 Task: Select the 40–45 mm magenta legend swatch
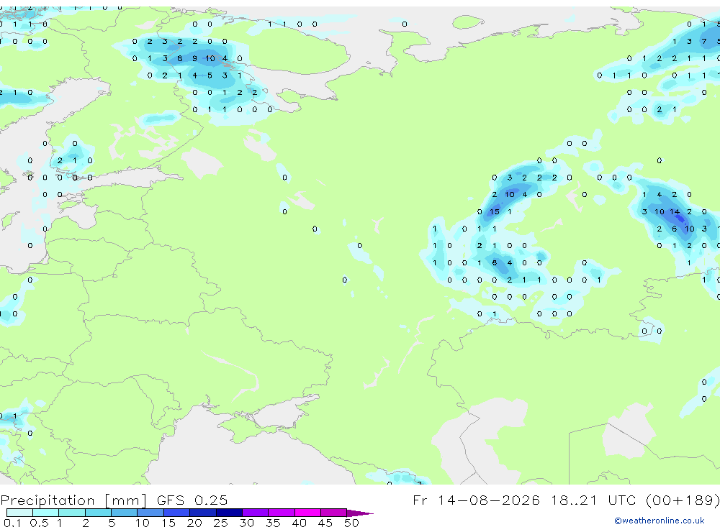(x=307, y=513)
